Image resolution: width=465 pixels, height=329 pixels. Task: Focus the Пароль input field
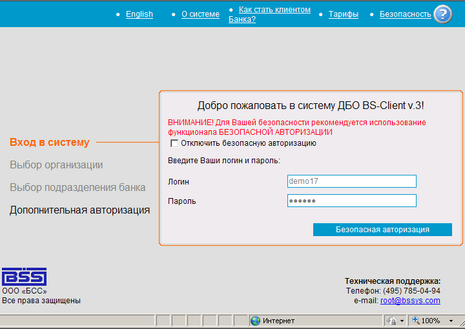pos(352,201)
